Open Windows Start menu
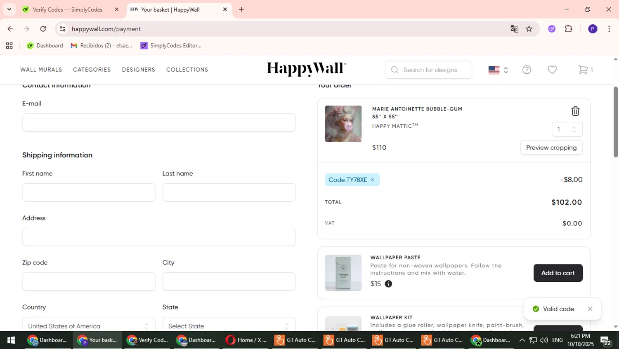This screenshot has height=349, width=619. point(11,340)
